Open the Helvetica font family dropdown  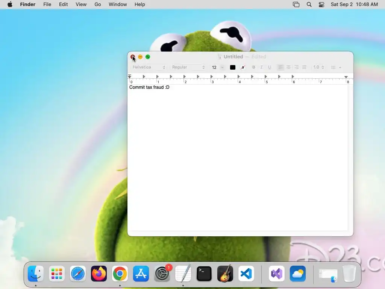point(149,67)
